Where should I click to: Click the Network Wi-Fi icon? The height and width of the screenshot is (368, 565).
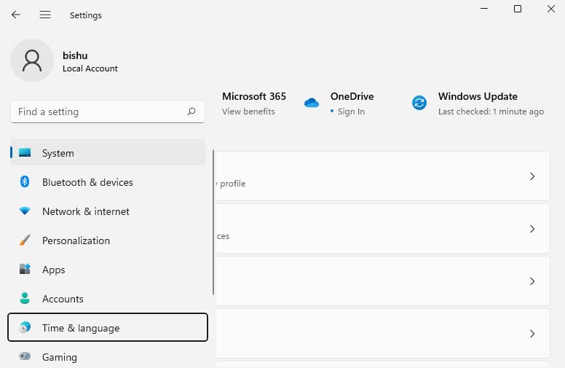[25, 211]
